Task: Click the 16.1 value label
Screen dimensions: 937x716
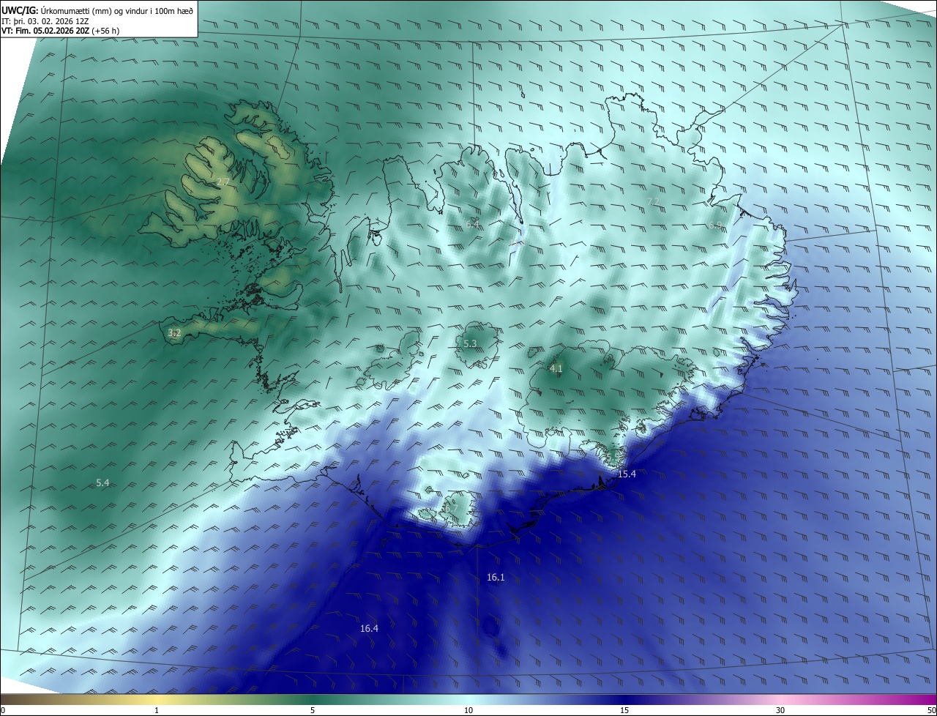Action: [496, 578]
